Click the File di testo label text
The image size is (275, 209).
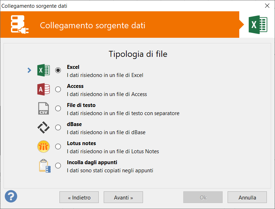click(81, 105)
